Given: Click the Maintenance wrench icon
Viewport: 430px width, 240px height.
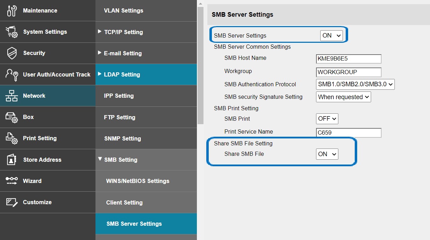Looking at the screenshot, I should [x=11, y=11].
